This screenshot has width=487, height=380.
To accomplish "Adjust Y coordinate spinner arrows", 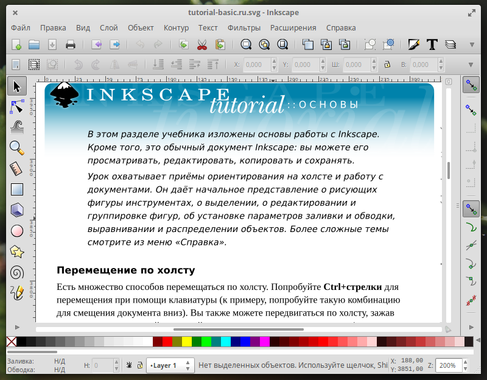I will pos(323,65).
